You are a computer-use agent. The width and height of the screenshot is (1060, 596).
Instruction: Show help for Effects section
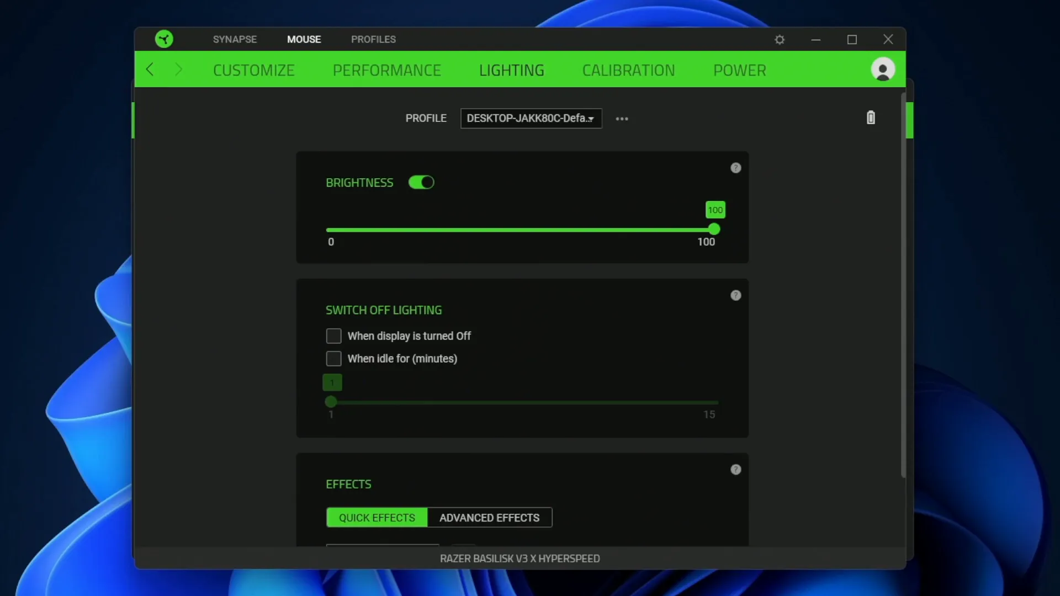click(x=736, y=470)
